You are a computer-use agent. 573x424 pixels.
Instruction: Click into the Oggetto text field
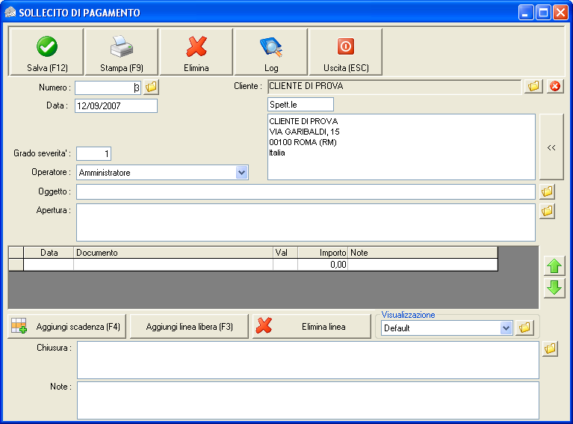306,191
